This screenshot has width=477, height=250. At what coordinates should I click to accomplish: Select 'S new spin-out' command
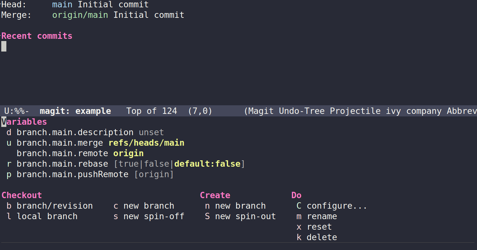(x=240, y=216)
